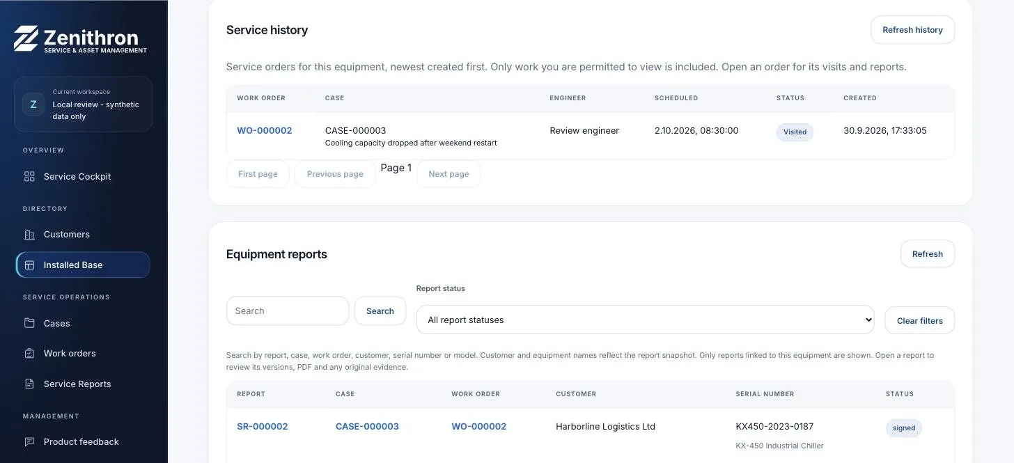Click the Service Reports document icon
1014x463 pixels.
(29, 384)
